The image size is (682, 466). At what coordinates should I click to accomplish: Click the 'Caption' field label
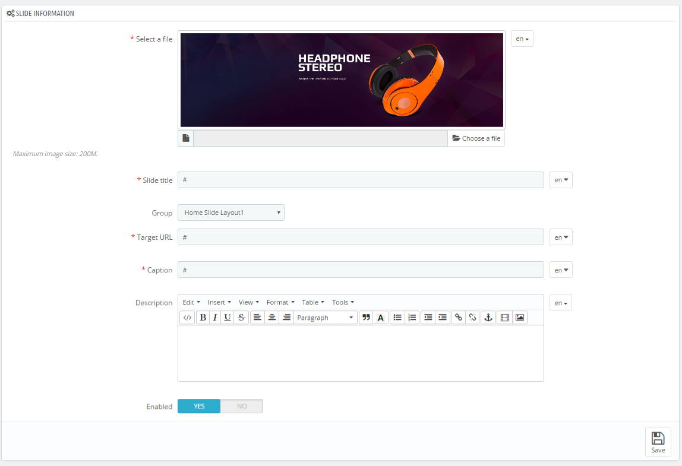[x=160, y=270]
